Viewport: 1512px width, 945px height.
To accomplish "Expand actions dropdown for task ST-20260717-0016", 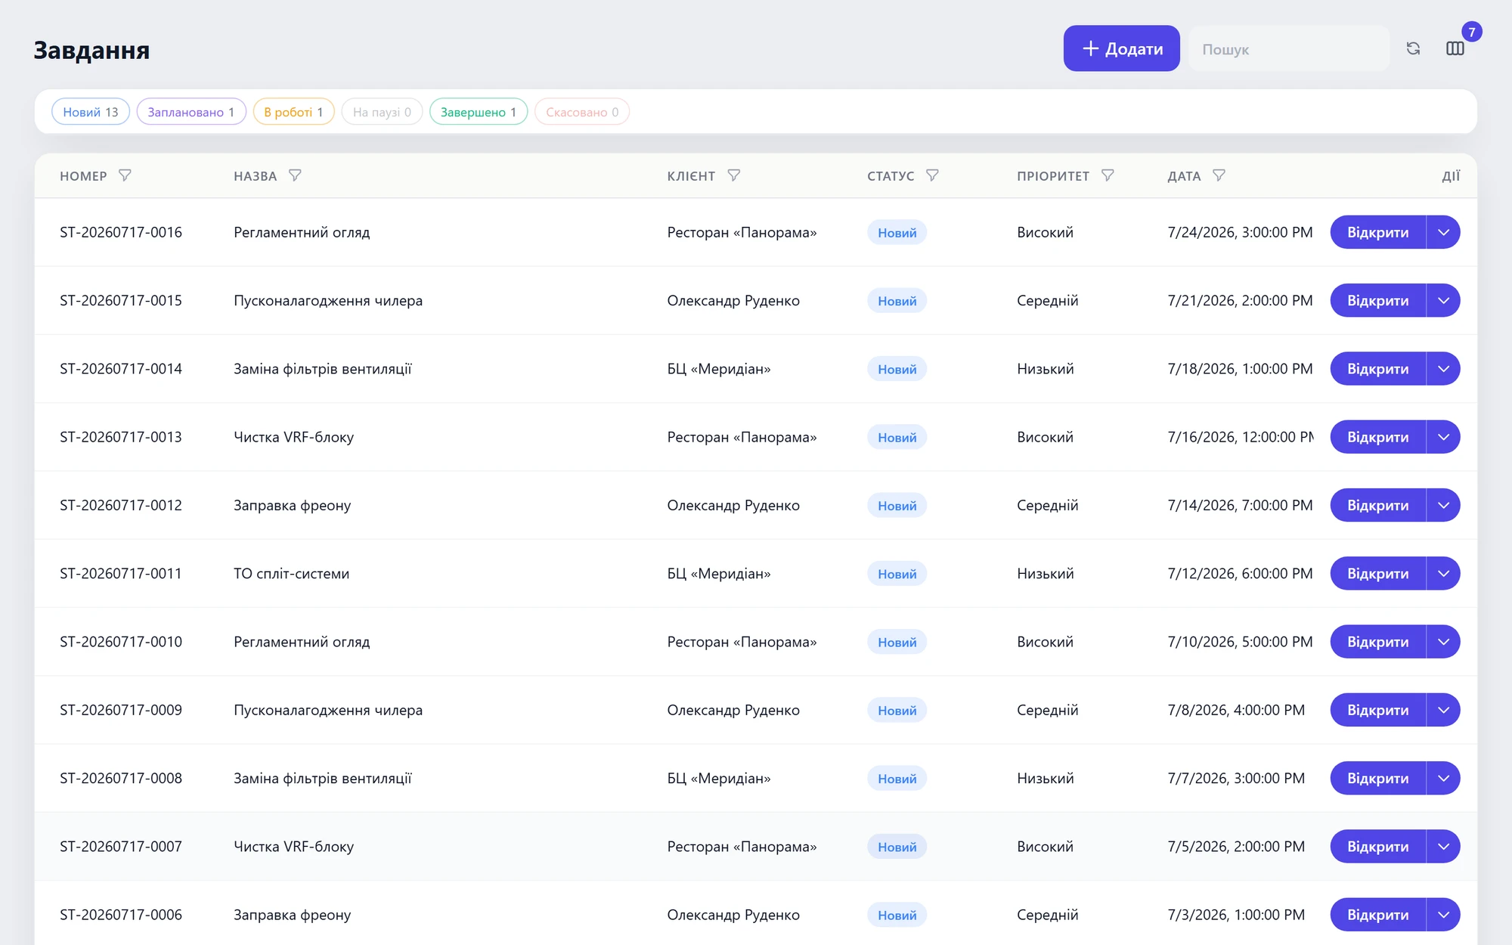I will point(1443,232).
